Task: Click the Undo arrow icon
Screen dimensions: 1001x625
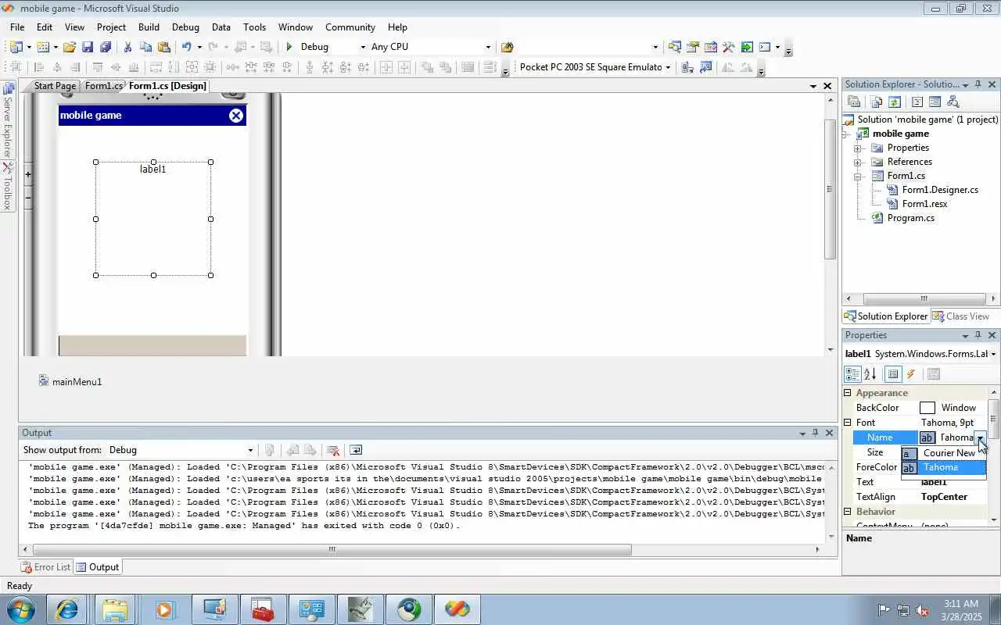Action: click(x=186, y=47)
